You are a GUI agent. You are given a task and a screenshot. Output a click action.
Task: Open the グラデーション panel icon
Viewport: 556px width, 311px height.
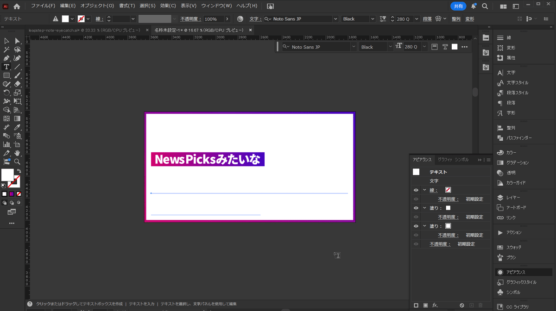pos(517,163)
